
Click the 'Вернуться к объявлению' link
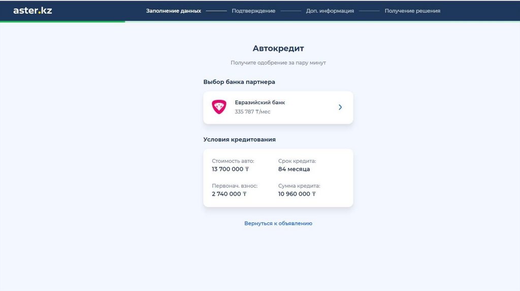pos(278,223)
